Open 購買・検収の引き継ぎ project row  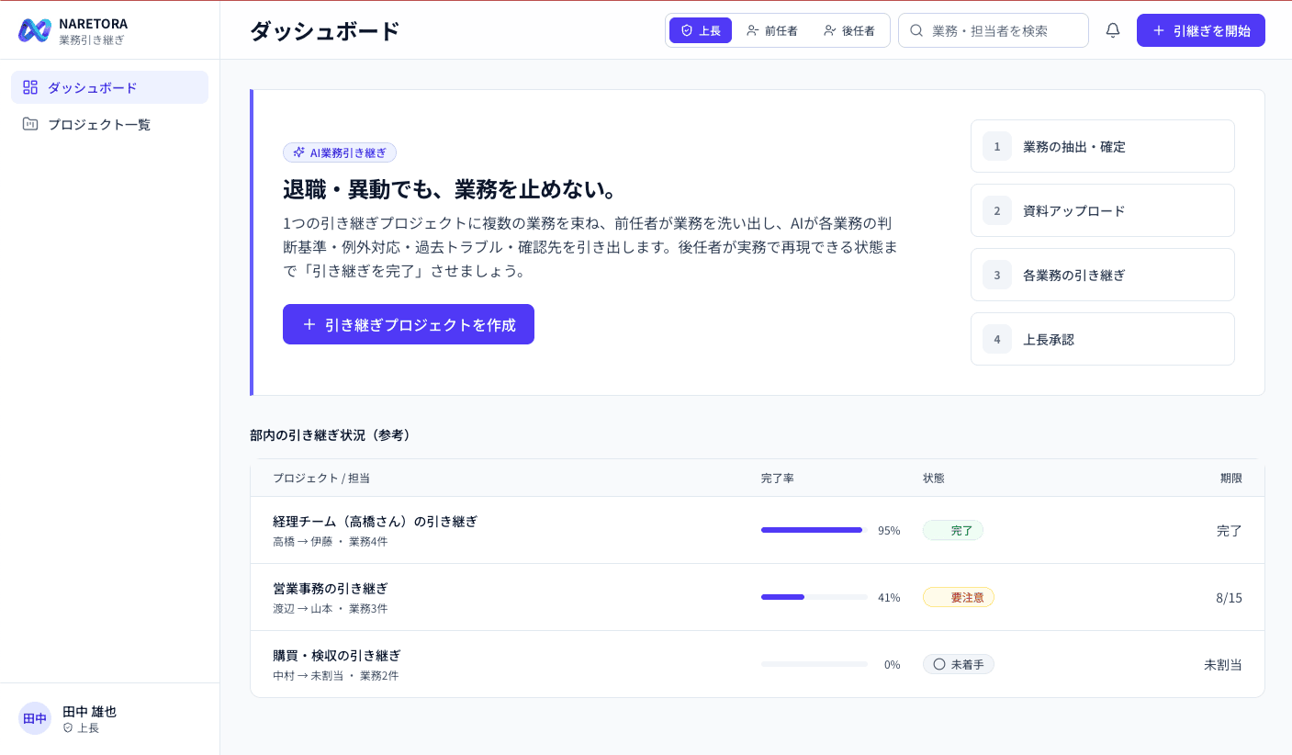(x=758, y=664)
